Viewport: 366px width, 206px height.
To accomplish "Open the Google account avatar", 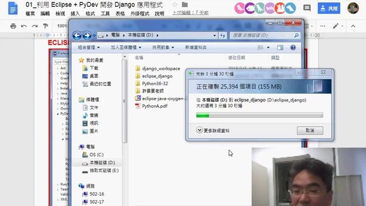I will (x=353, y=8).
